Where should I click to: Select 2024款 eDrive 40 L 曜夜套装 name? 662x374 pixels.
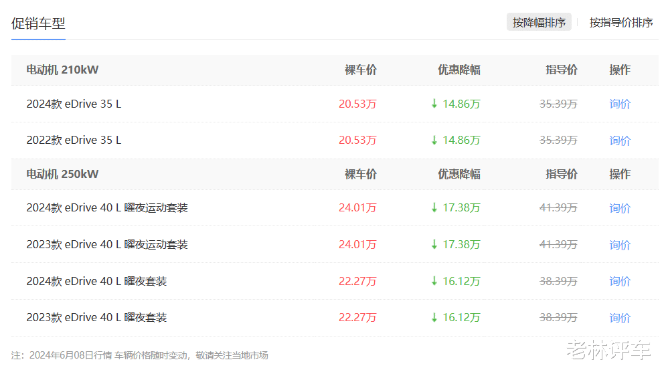click(96, 281)
